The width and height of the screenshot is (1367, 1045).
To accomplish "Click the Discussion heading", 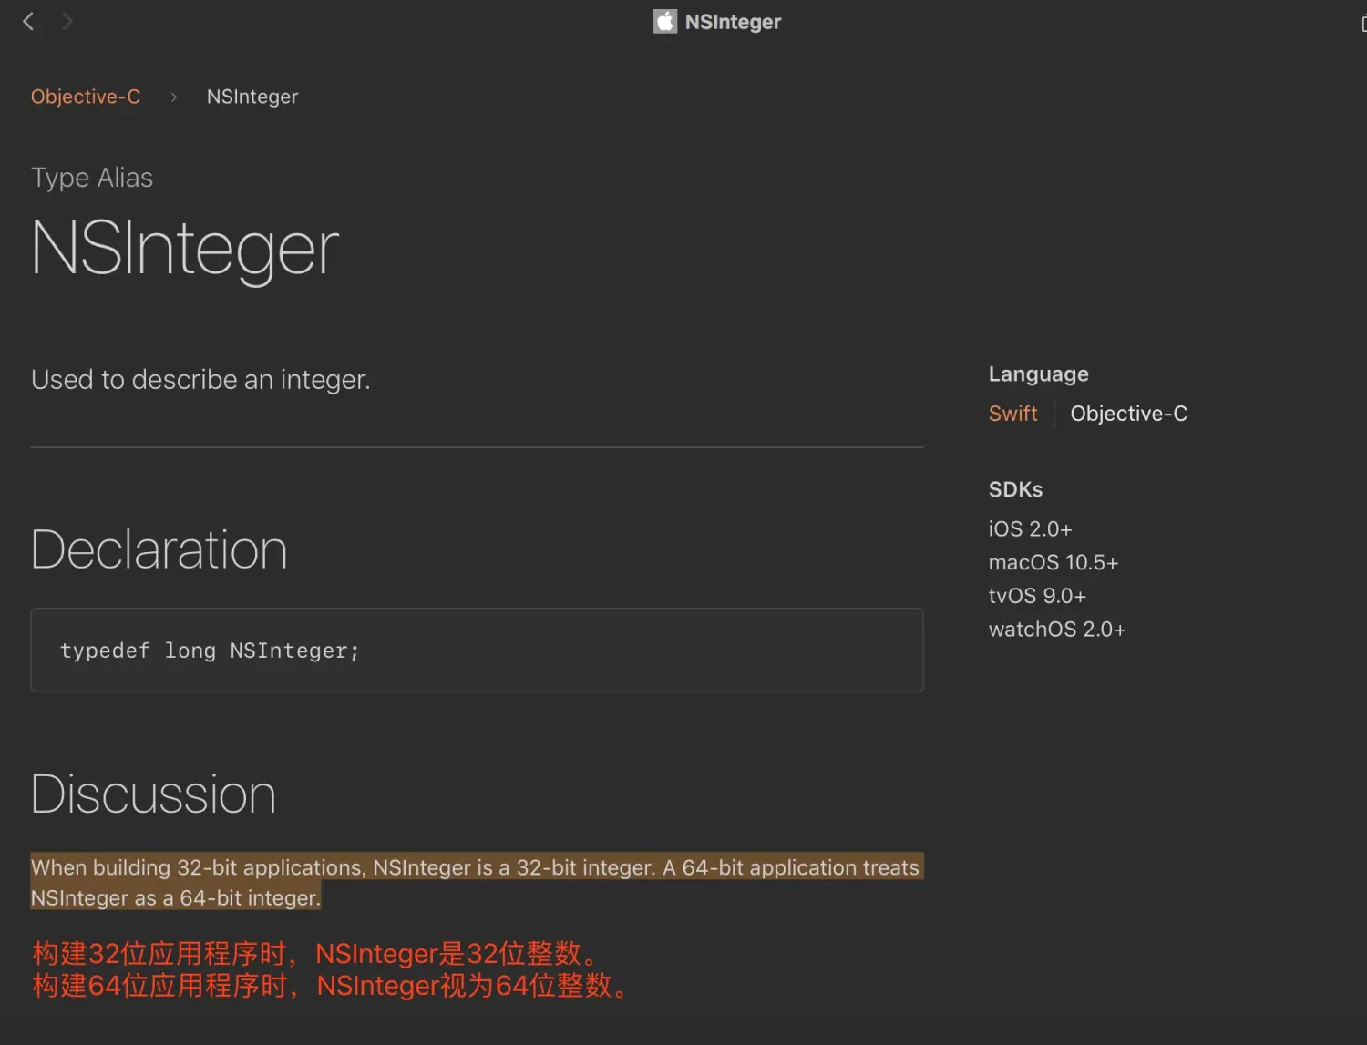I will pyautogui.click(x=153, y=794).
